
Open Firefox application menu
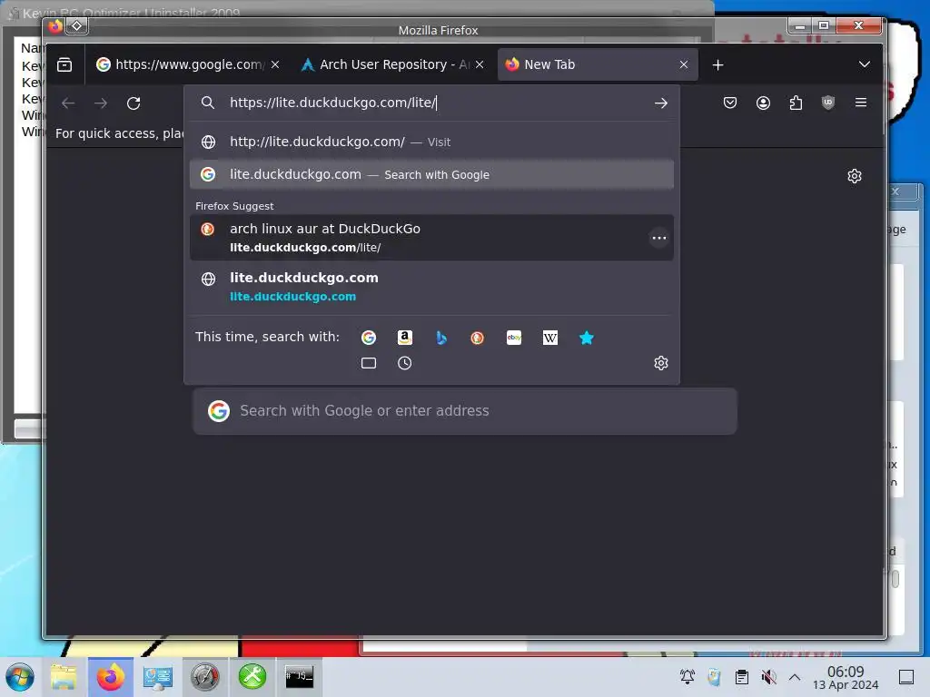[861, 103]
